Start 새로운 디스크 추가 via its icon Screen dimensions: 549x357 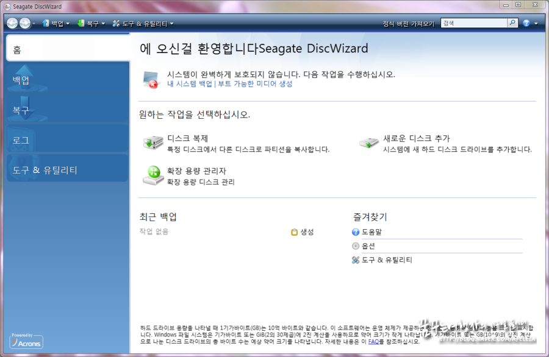[369, 143]
